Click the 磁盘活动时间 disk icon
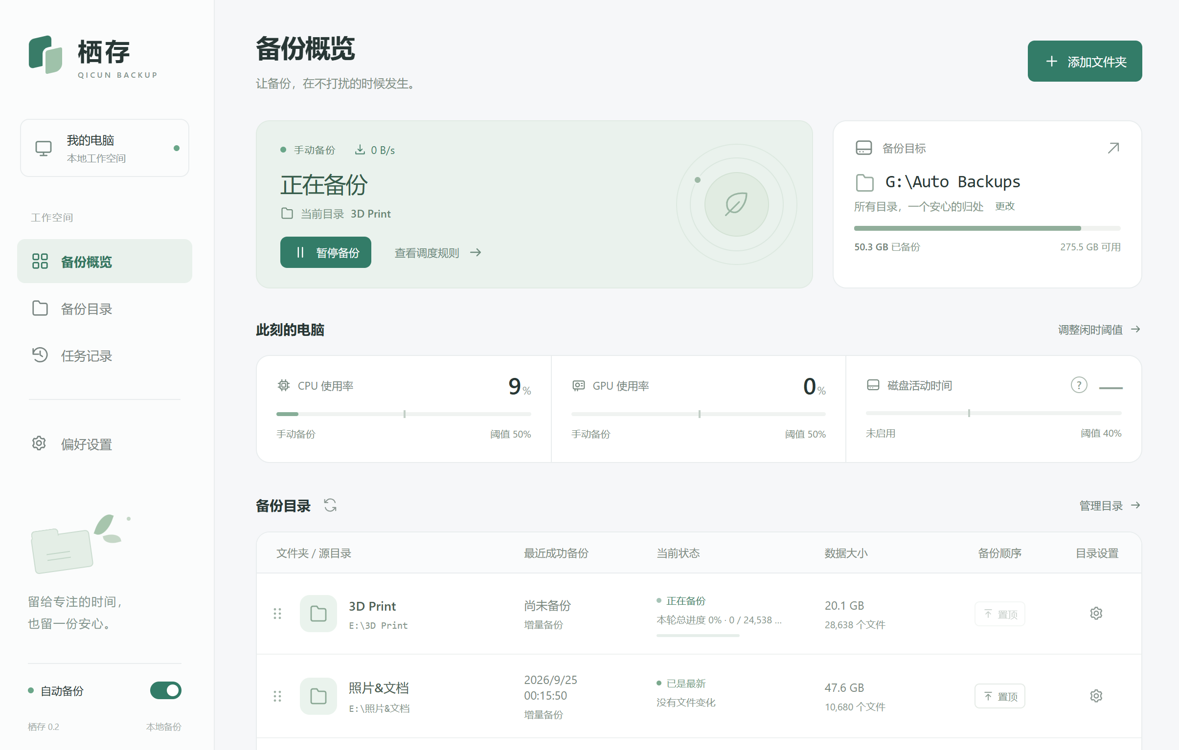This screenshot has height=750, width=1179. pyautogui.click(x=873, y=385)
